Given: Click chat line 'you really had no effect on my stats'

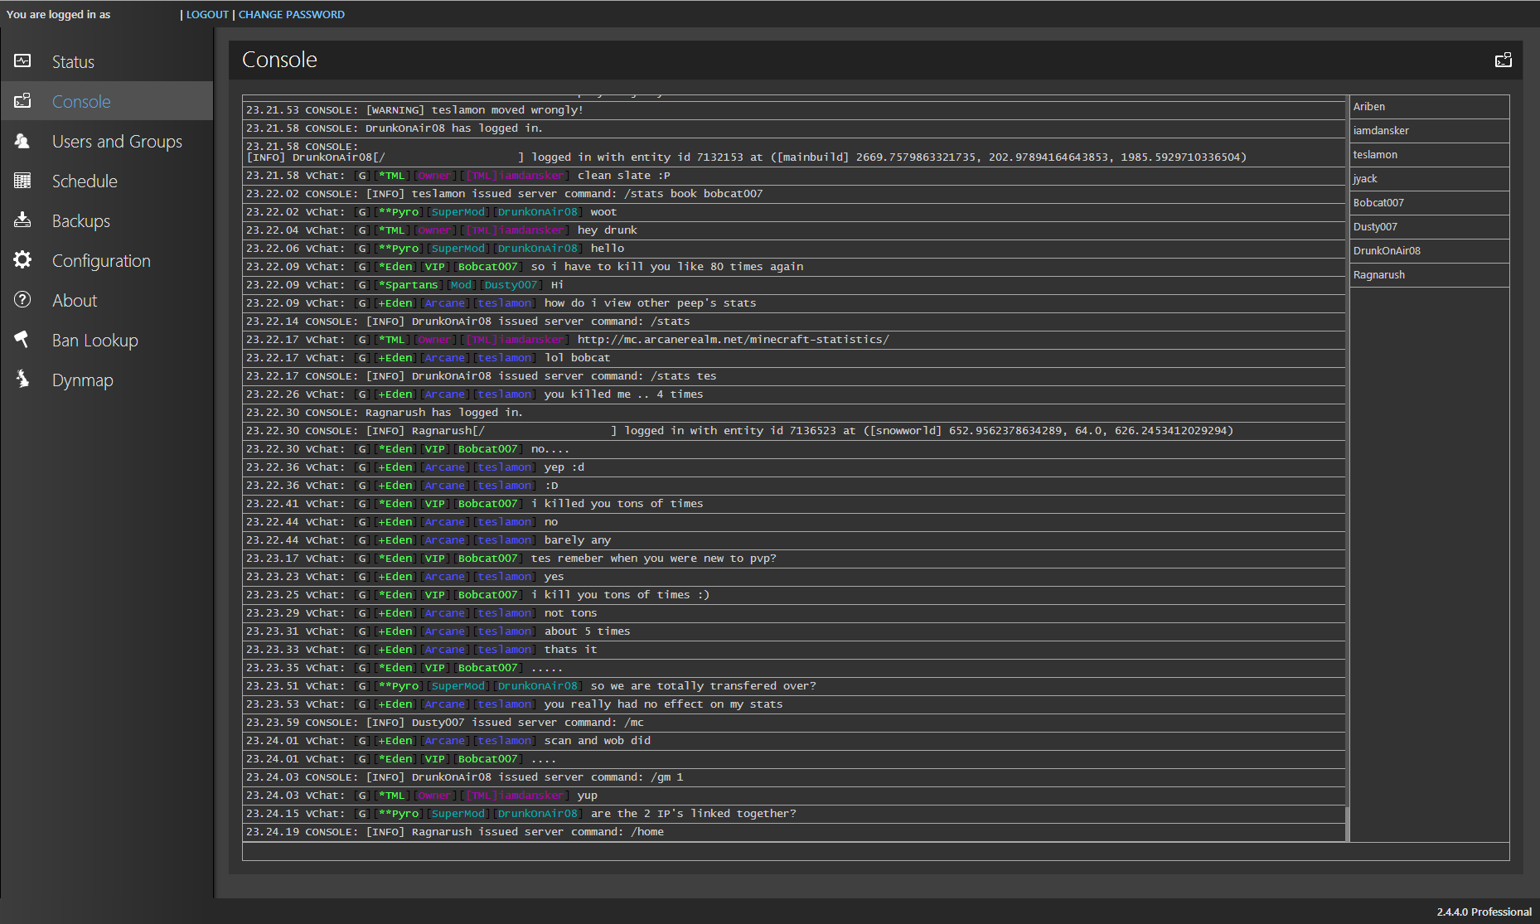Looking at the screenshot, I should coord(793,704).
